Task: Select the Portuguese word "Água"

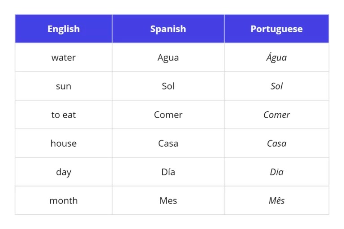Action: [x=276, y=58]
